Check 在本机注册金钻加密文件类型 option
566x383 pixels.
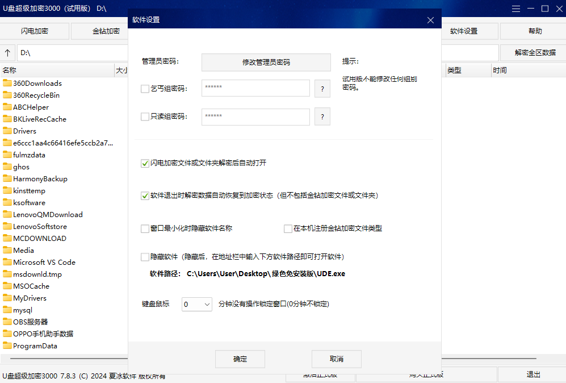[288, 228]
